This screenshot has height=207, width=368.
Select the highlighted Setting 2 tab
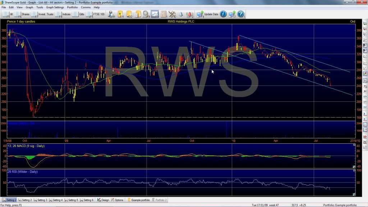pos(9,200)
